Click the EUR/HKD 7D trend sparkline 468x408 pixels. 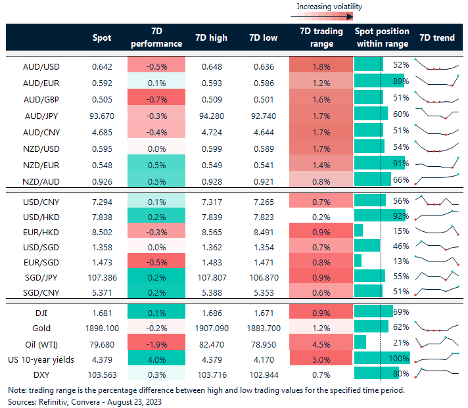tap(436, 231)
